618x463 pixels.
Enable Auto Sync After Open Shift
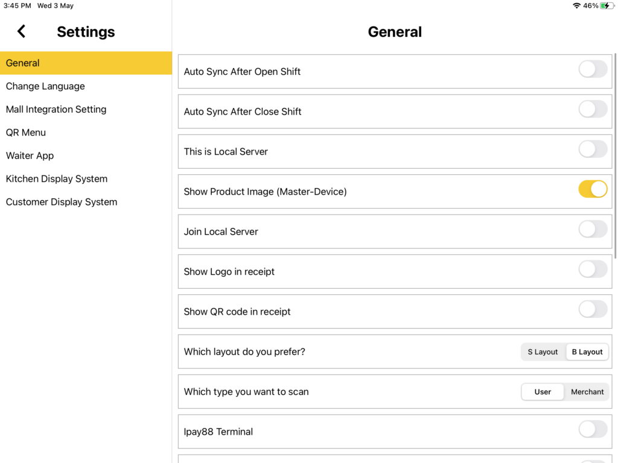pos(593,69)
